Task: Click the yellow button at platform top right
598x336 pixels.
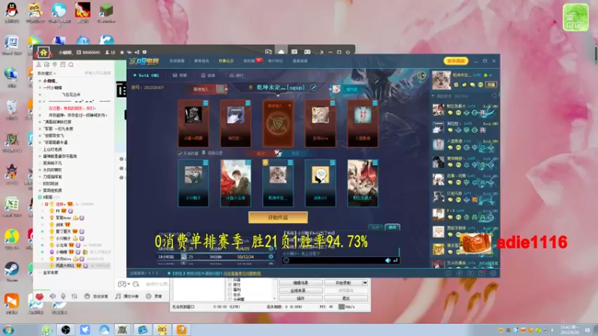Action: click(456, 61)
